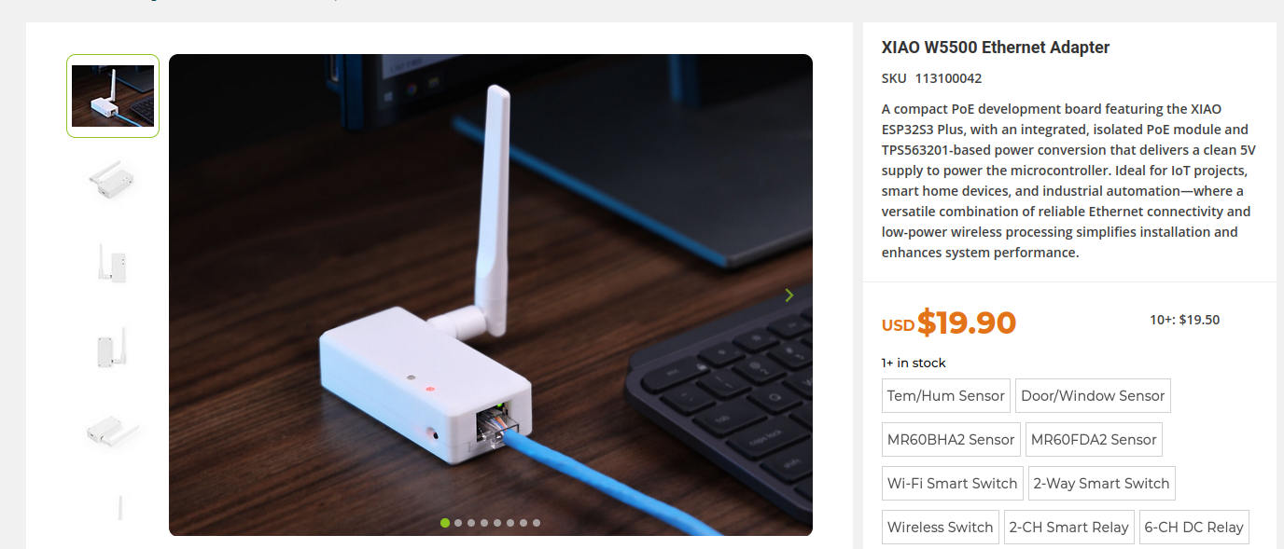Image resolution: width=1284 pixels, height=549 pixels.
Task: Click the XIAO W5500 Ethernet Adapter title
Action: coord(996,48)
